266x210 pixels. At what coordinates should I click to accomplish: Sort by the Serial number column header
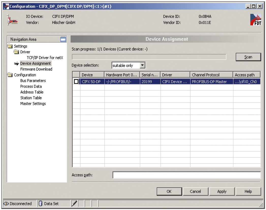click(150, 75)
